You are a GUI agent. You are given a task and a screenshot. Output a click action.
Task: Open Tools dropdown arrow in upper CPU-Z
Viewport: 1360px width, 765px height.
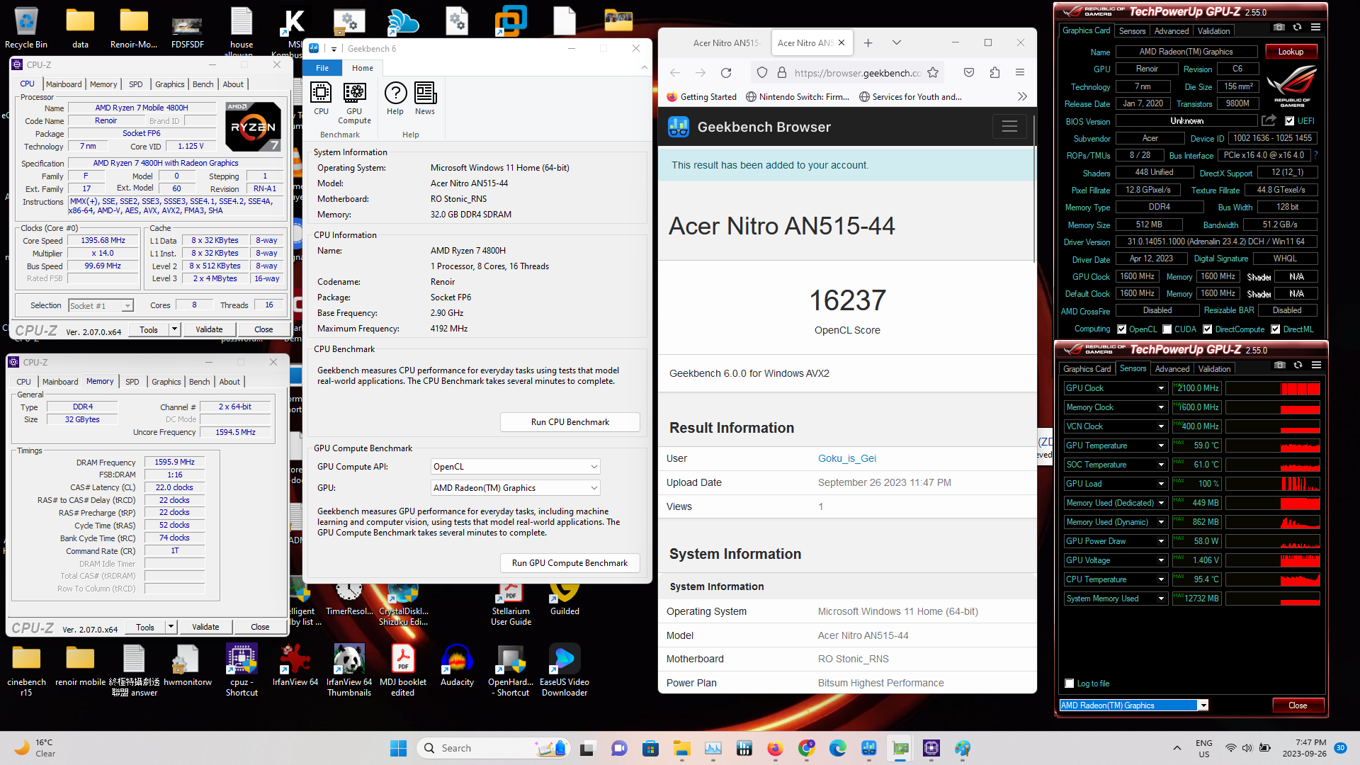[174, 329]
